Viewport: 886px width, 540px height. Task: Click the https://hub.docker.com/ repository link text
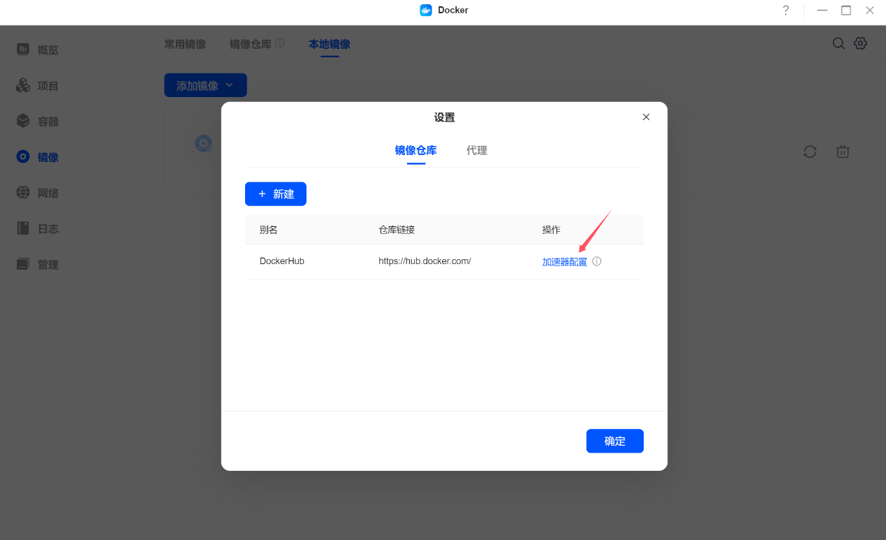click(424, 261)
